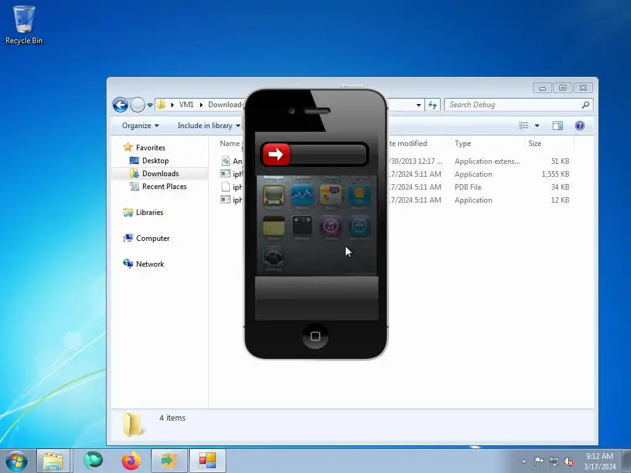Screen dimensions: 631x473
Task: Click the colored squares app on the taskbar
Action: point(208,461)
